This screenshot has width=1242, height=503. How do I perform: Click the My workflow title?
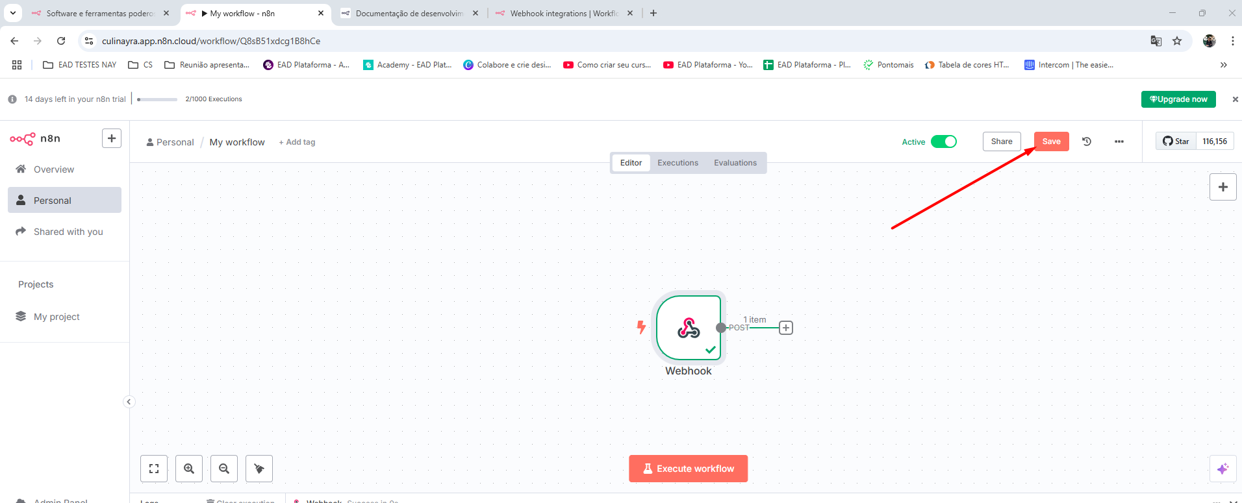237,142
